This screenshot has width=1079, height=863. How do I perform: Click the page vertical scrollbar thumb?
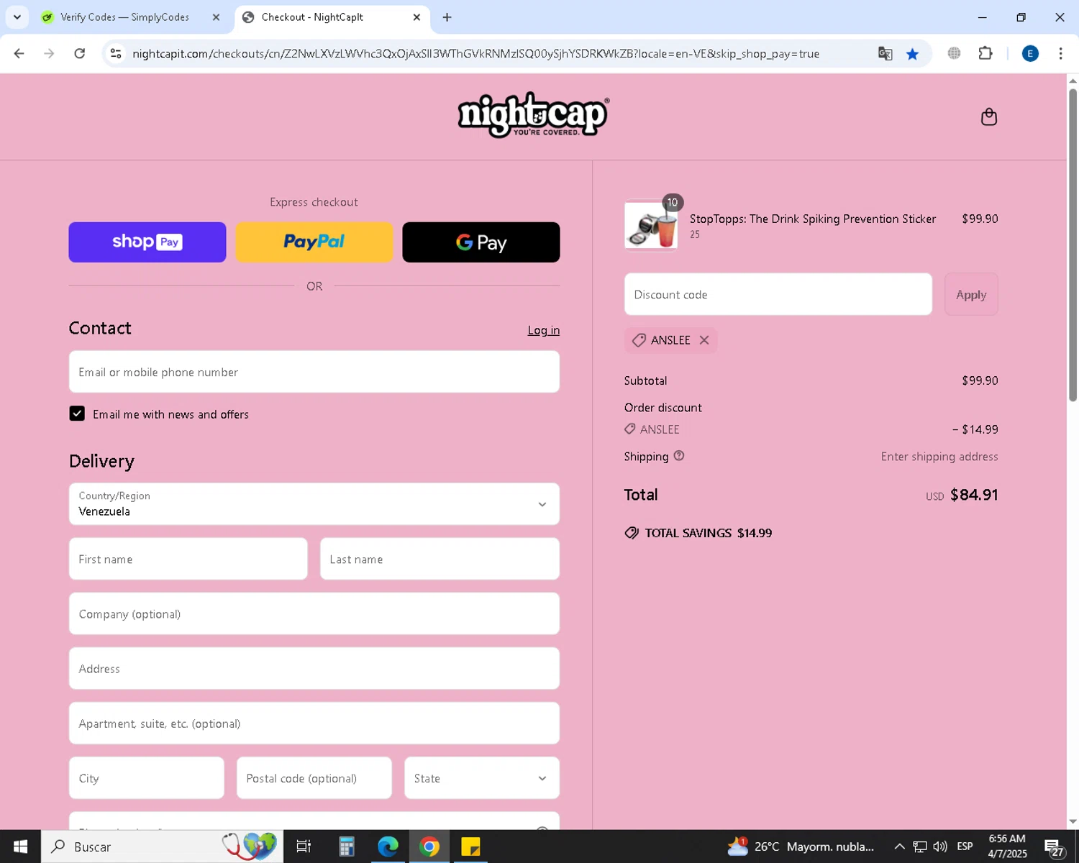(1073, 245)
